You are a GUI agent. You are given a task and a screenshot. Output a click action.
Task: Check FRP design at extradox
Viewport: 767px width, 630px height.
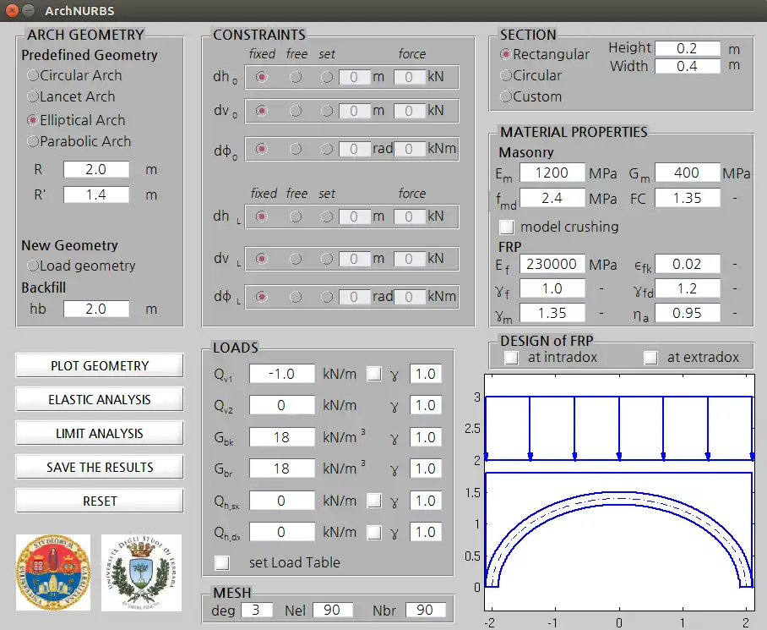click(x=650, y=358)
